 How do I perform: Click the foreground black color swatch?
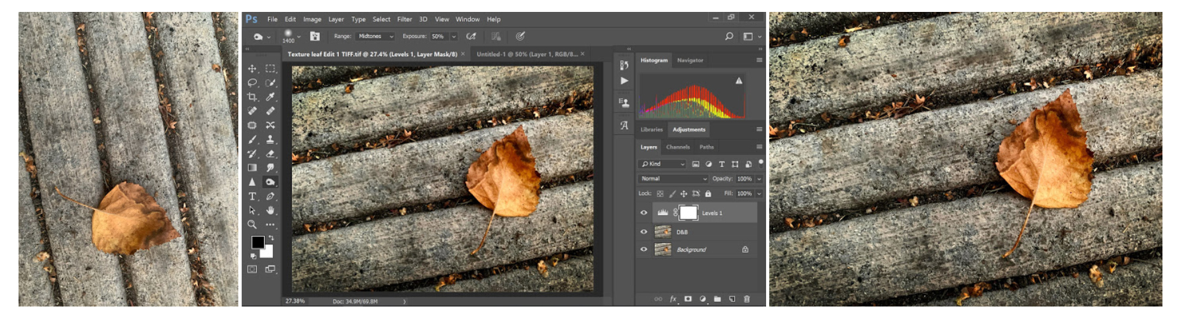(x=257, y=242)
